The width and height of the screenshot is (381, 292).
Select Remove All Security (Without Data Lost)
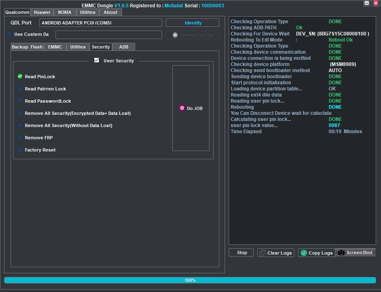(x=20, y=125)
